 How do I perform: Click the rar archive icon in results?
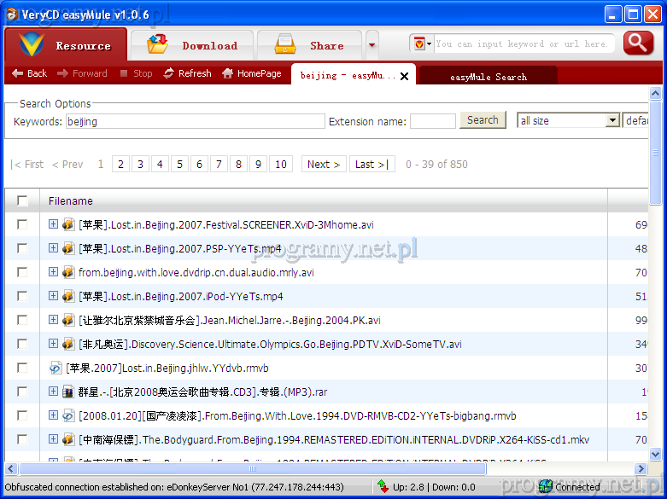click(x=68, y=392)
